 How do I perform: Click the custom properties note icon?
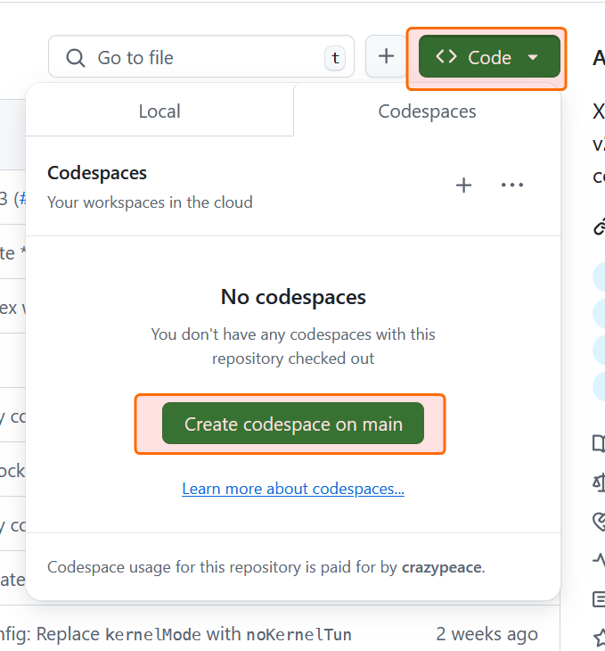(599, 598)
